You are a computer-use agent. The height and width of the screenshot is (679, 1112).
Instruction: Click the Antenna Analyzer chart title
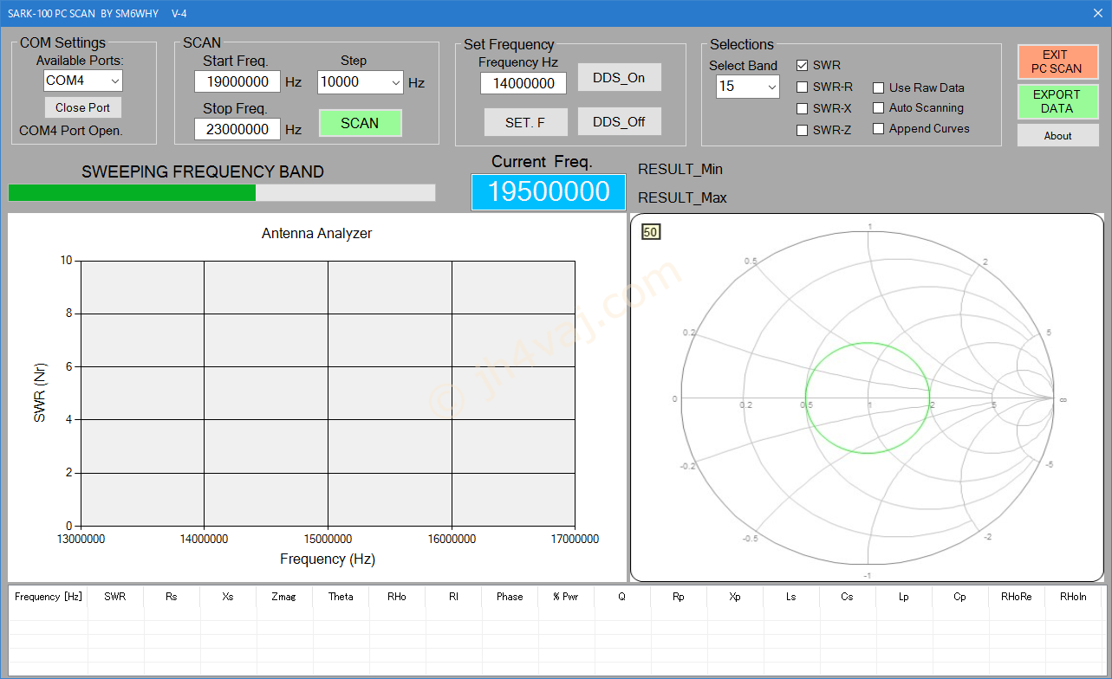316,233
